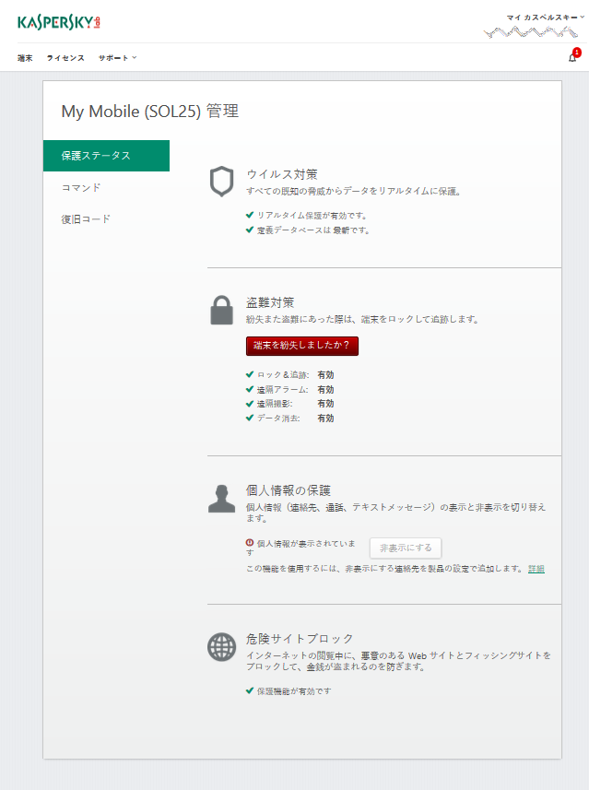Open the 復旧コード tab
589x790 pixels.
point(86,219)
